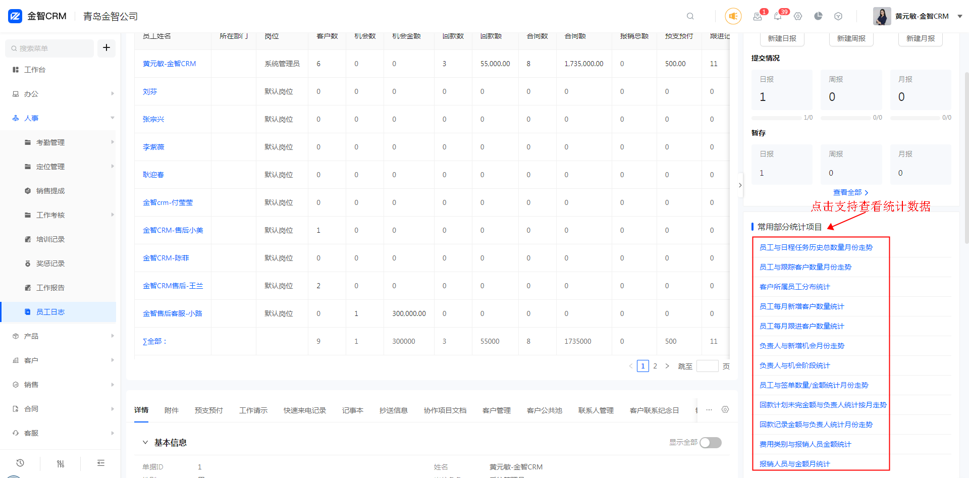Switch to the 工作请示 tab
The image size is (969, 478).
pyautogui.click(x=253, y=410)
